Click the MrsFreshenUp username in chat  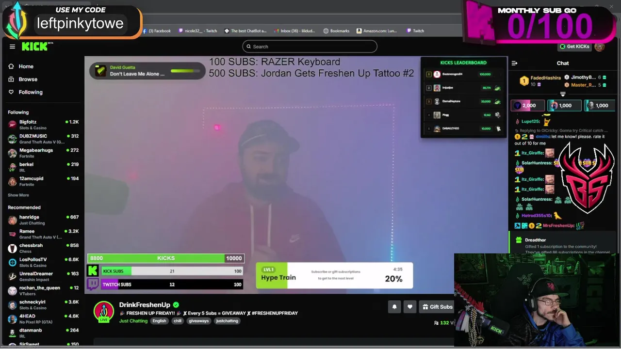pyautogui.click(x=558, y=226)
